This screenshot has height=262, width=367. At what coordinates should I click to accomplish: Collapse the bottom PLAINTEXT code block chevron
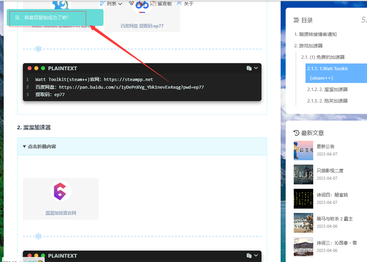pyautogui.click(x=256, y=256)
